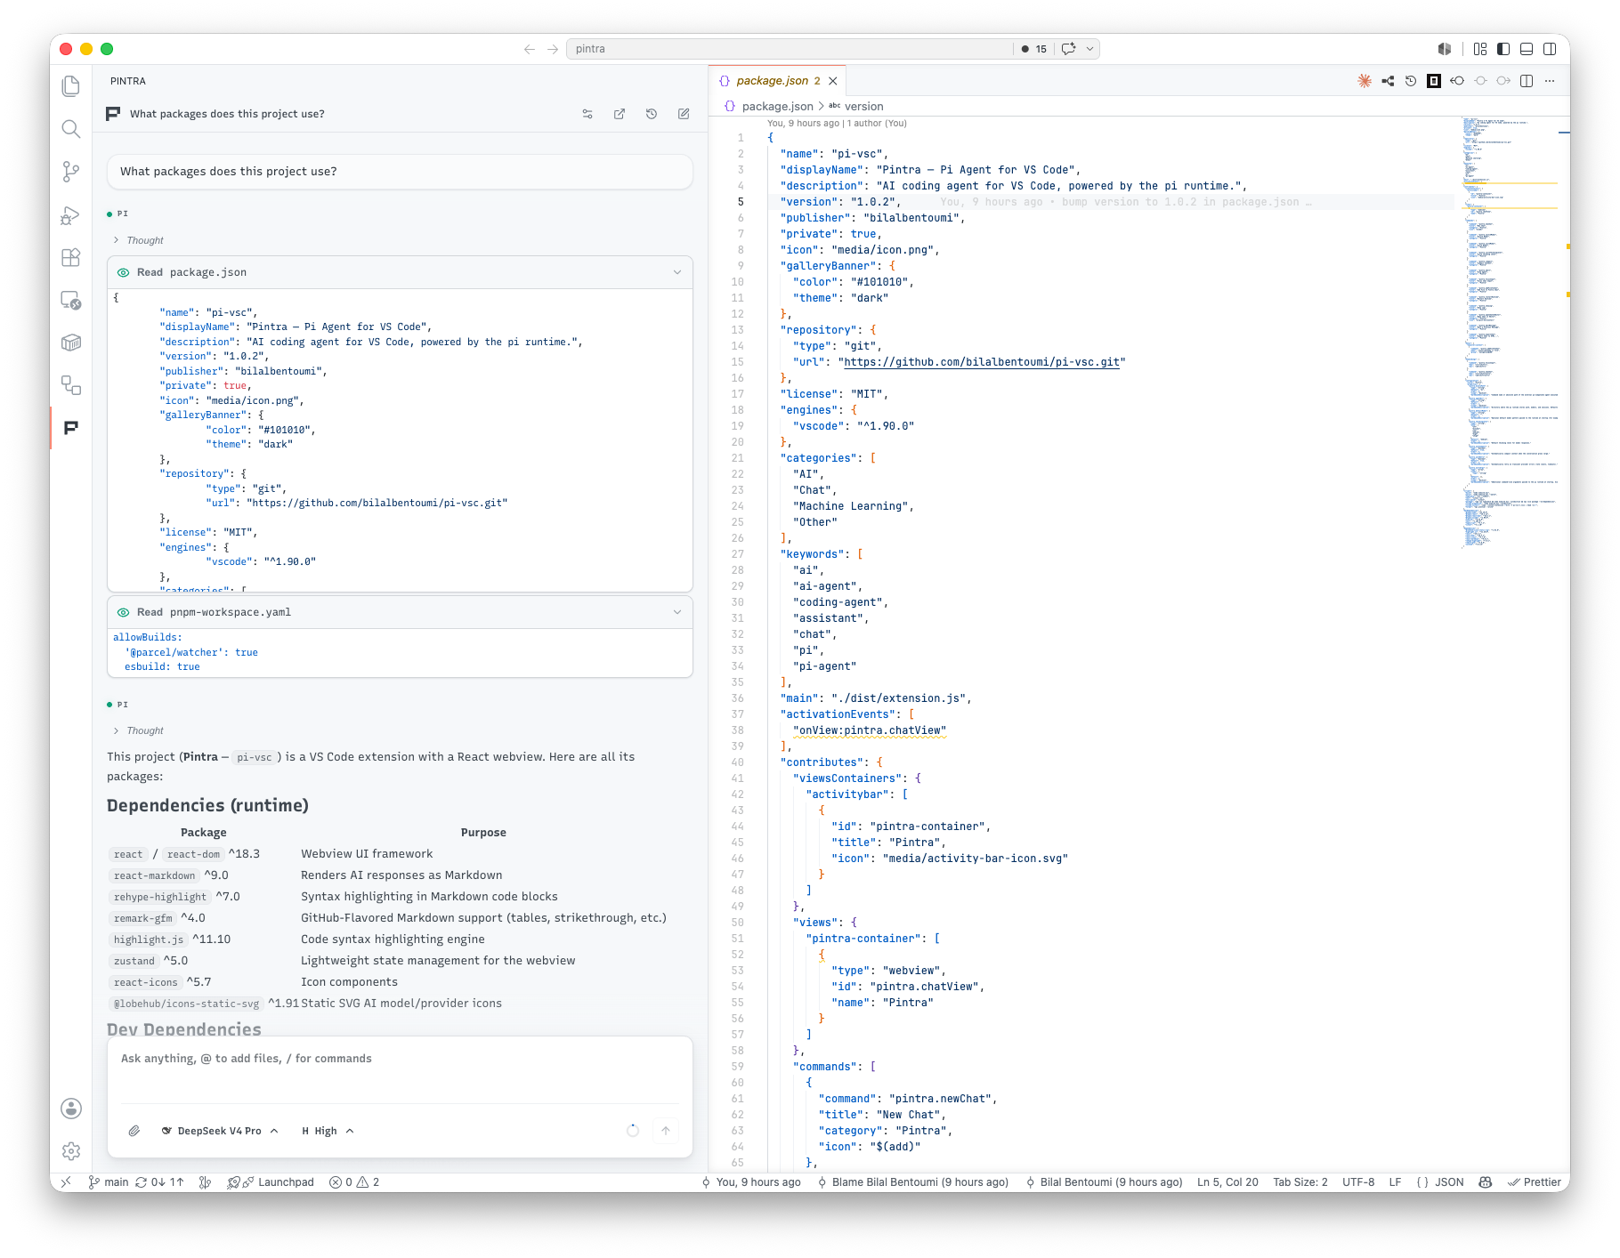
Task: Toggle the eye icon on Read package.json
Action: point(124,272)
